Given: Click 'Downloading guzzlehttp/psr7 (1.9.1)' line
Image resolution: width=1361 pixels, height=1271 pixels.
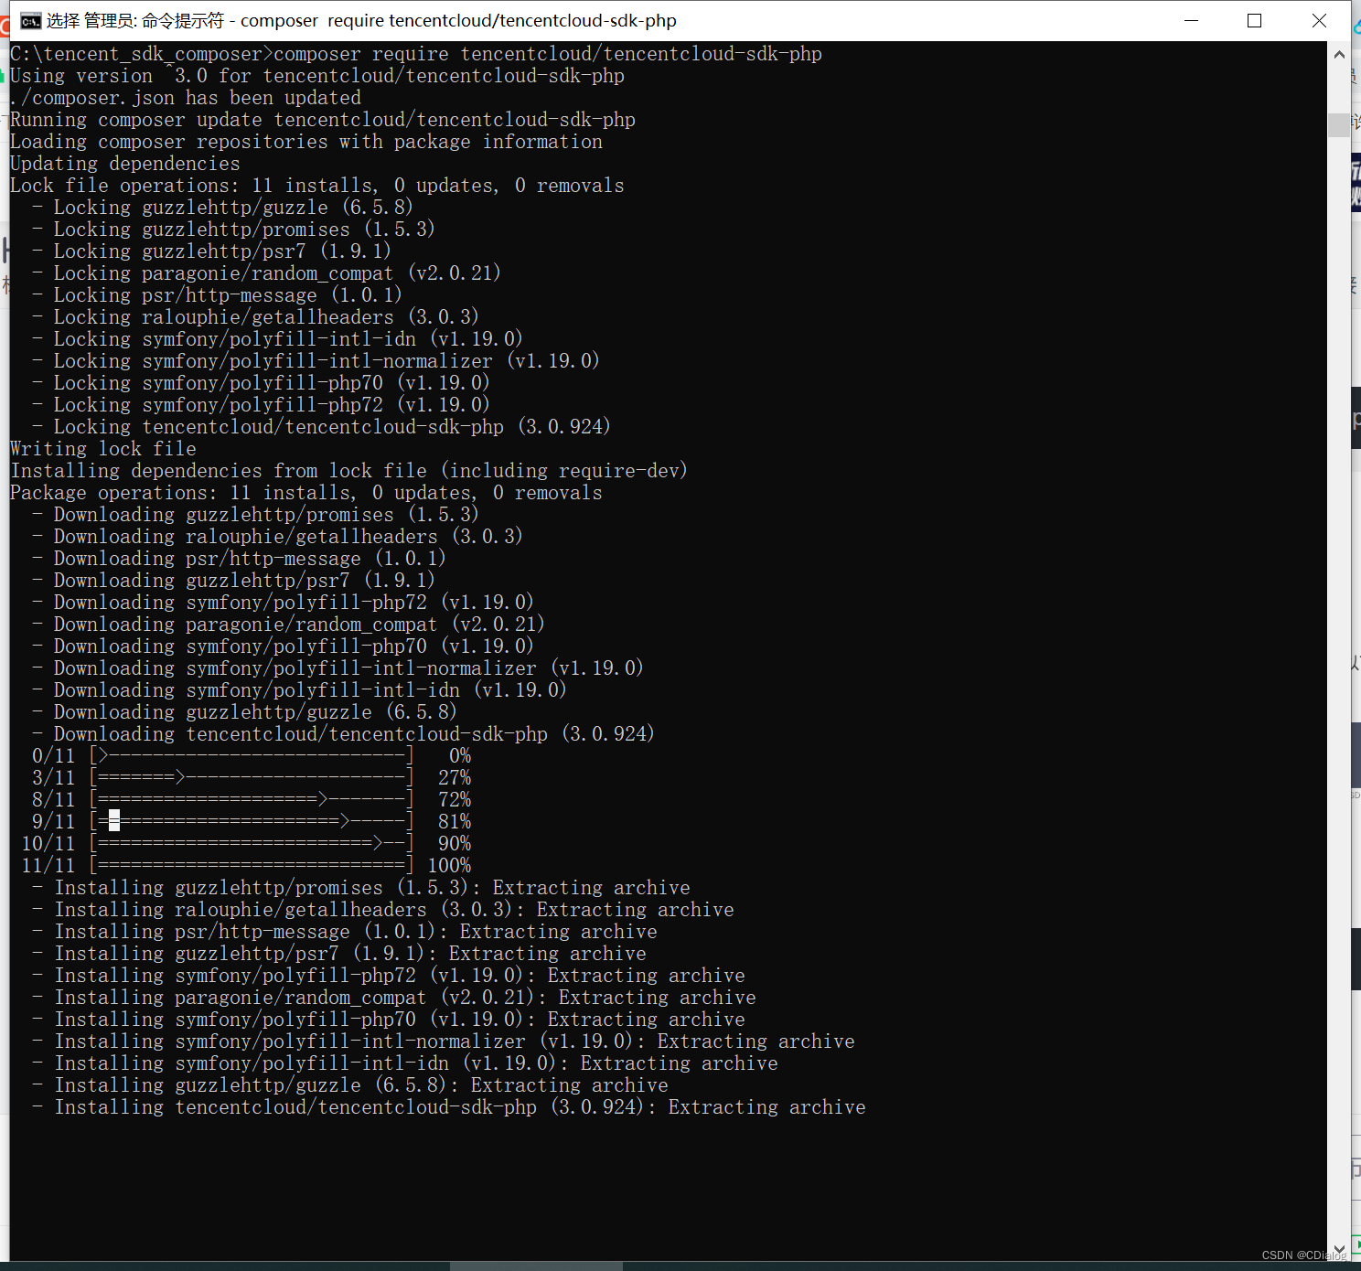Looking at the screenshot, I should point(233,581).
